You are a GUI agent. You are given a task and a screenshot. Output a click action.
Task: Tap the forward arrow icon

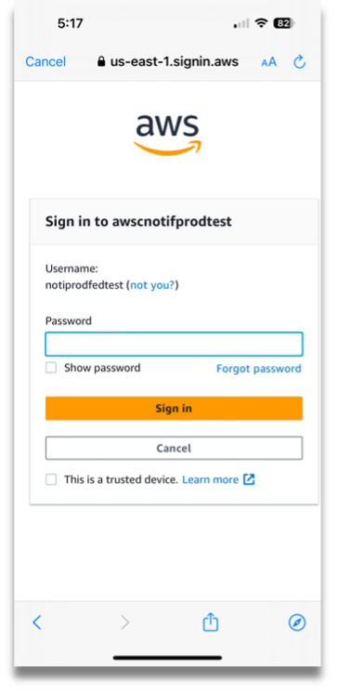(125, 622)
